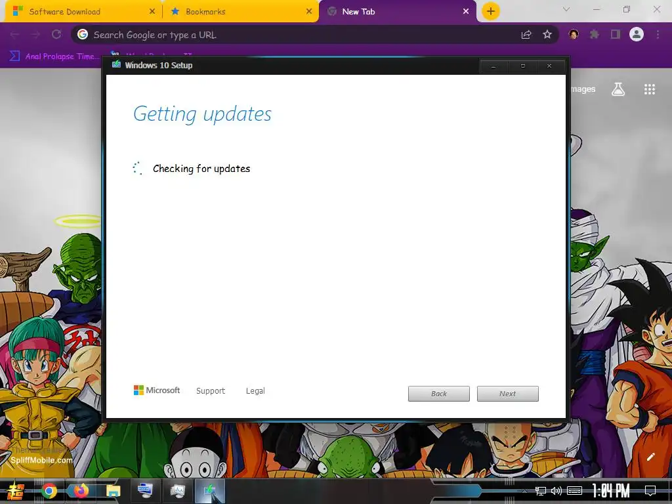Screen dimensions: 672x504
Task: Show hidden tray icons chevron
Action: [524, 491]
